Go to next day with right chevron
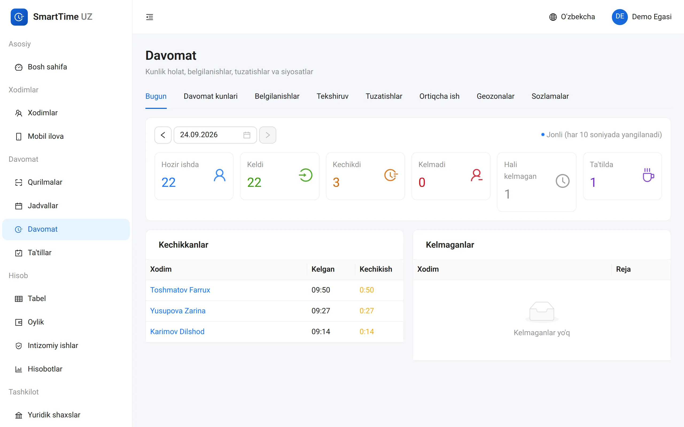This screenshot has height=427, width=684. pyautogui.click(x=268, y=135)
